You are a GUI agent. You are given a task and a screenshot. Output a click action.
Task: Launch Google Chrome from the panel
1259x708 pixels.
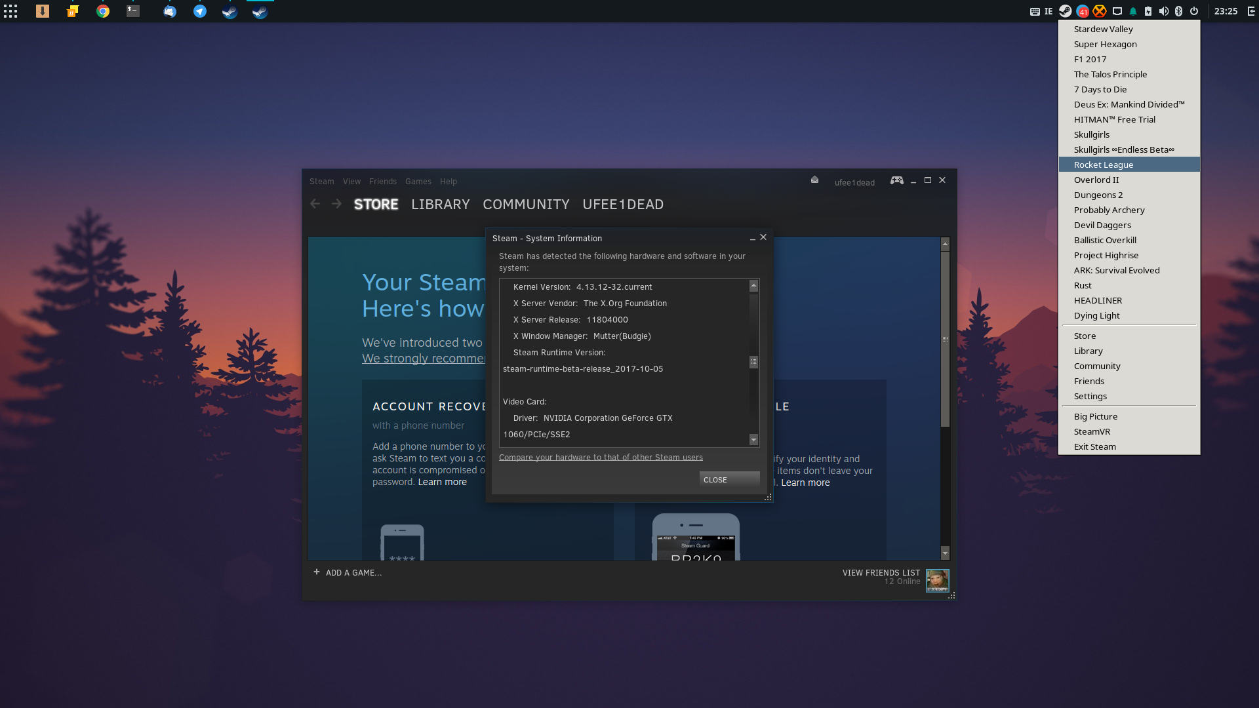[103, 11]
